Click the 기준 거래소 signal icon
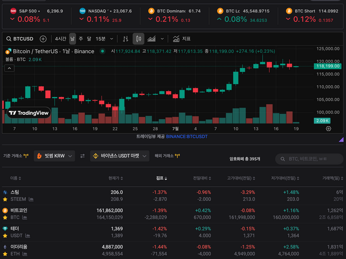The image size is (346, 259). (x=26, y=156)
